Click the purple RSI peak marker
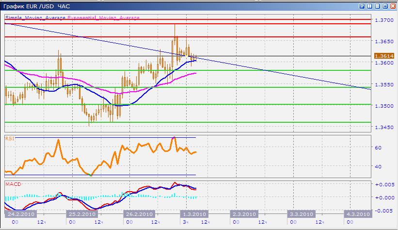 174,138
